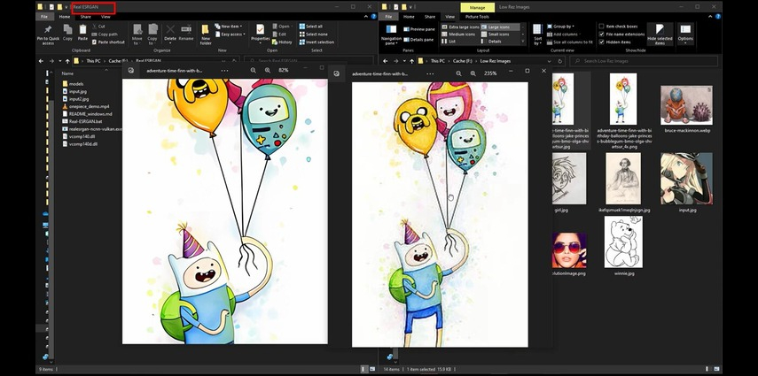Screen dimensions: 758x376
Task: Select Extra large icons layout
Action: tap(460, 27)
